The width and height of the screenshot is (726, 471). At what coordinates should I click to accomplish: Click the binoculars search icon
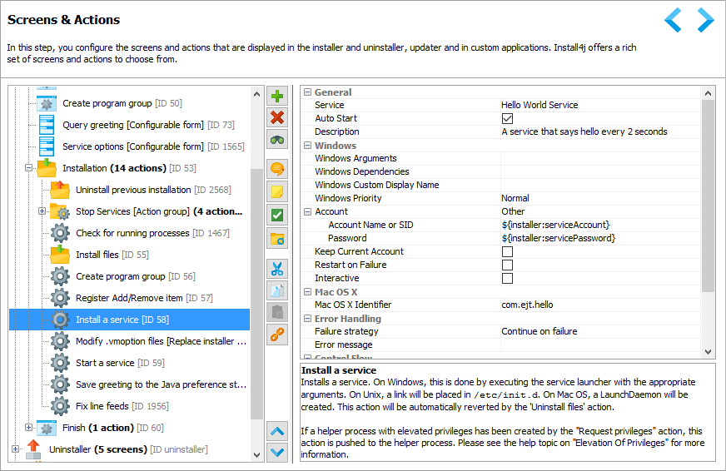277,139
